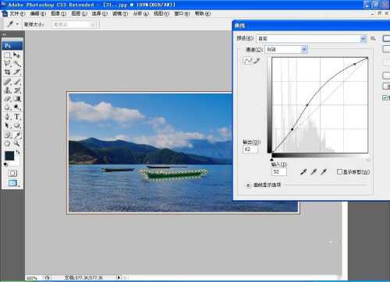Enable the show clipping checkbox
The height and width of the screenshot is (282, 390).
click(339, 171)
